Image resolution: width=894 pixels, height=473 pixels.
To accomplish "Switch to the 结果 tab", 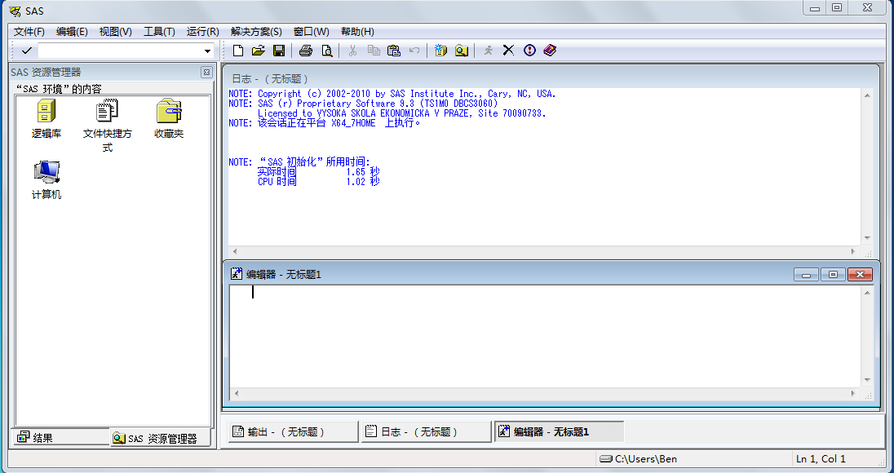I will point(60,438).
